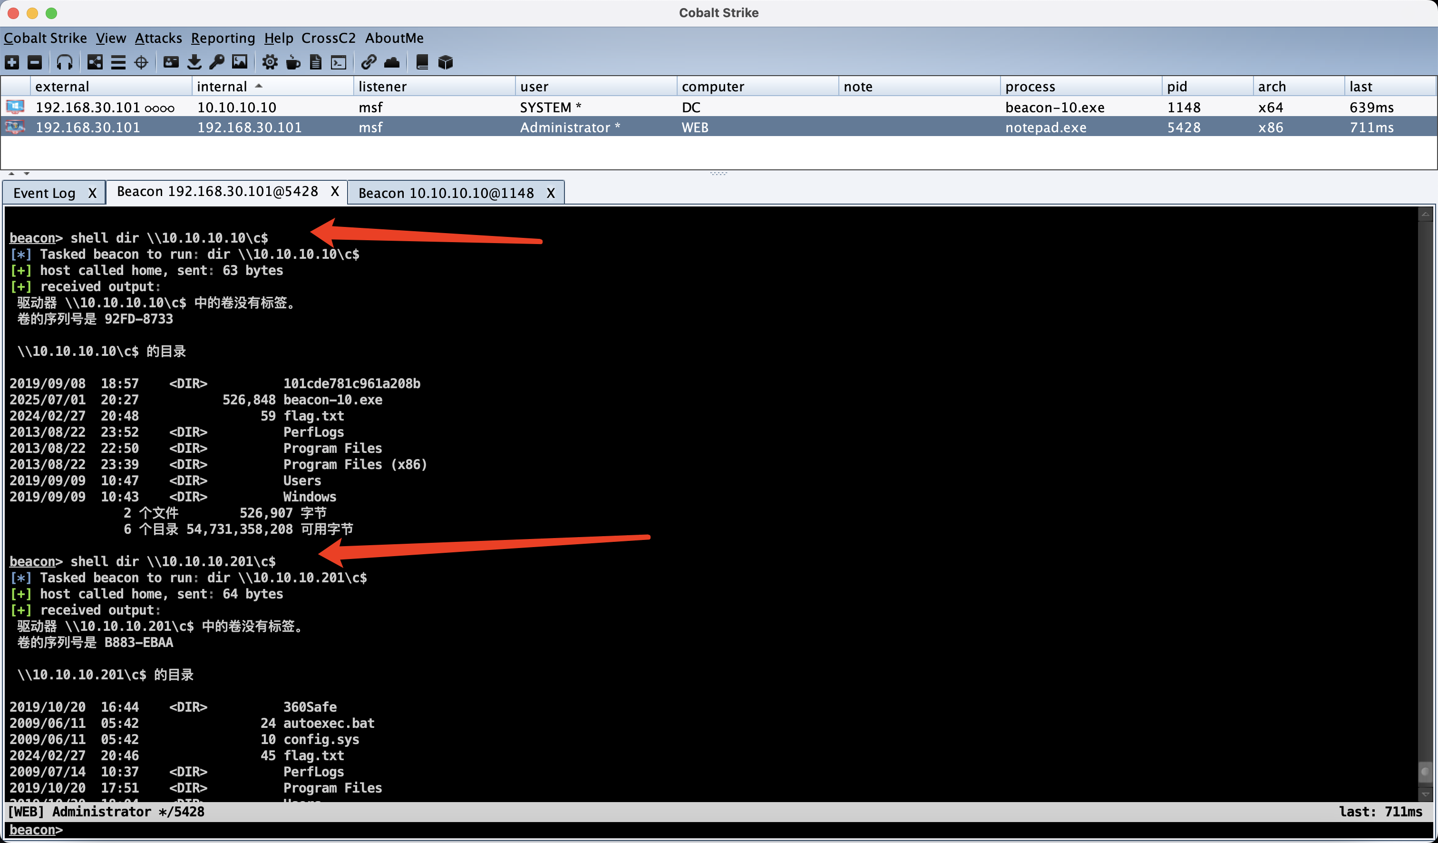Close the Beacon 10.10.10.10@1148 tab
1438x843 pixels.
pos(551,193)
